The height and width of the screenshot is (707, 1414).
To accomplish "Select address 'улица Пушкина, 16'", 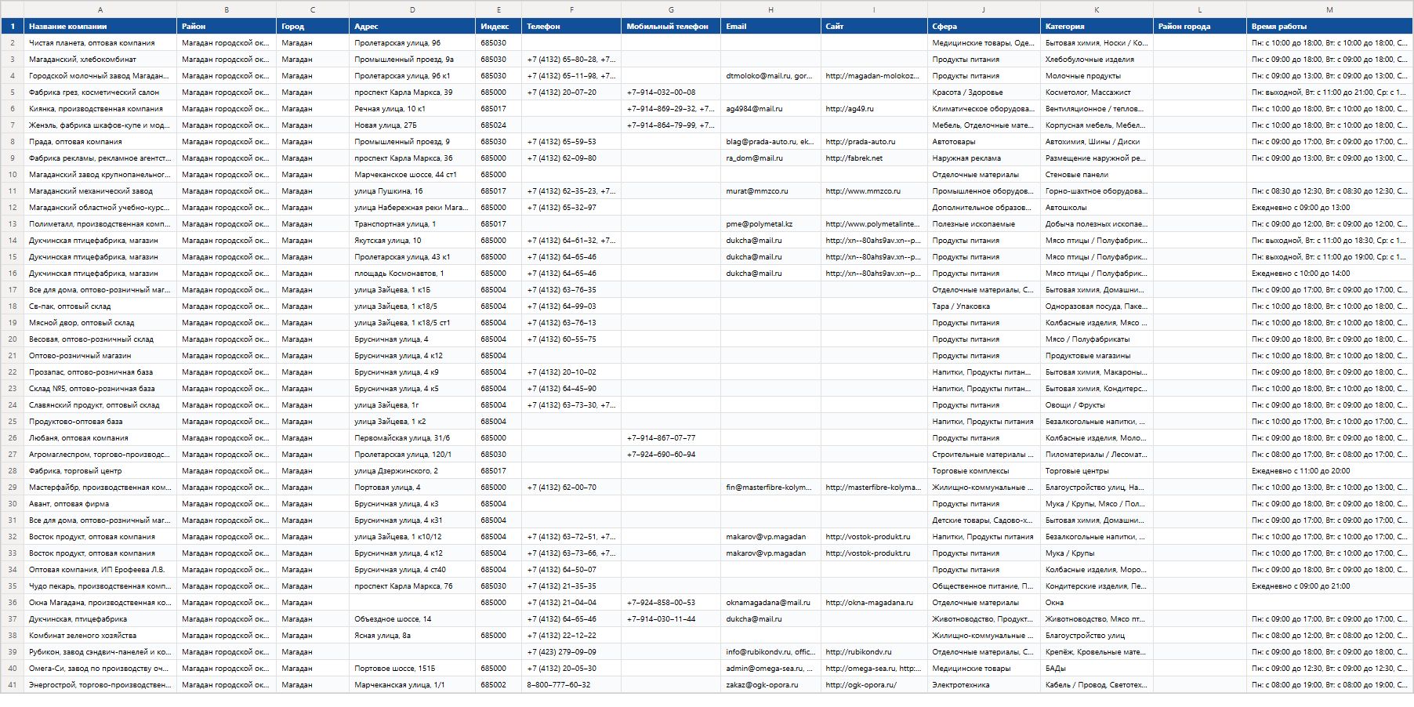I will [412, 191].
